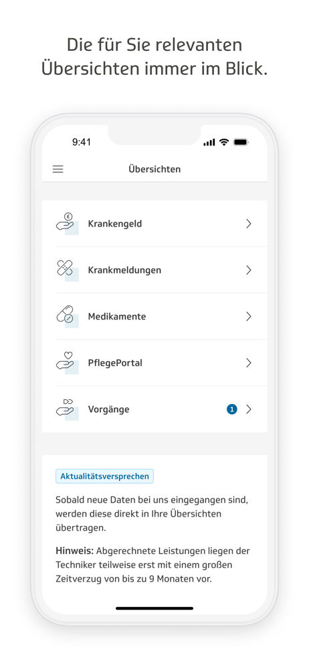Expand Krankengeld via its chevron

click(x=249, y=224)
